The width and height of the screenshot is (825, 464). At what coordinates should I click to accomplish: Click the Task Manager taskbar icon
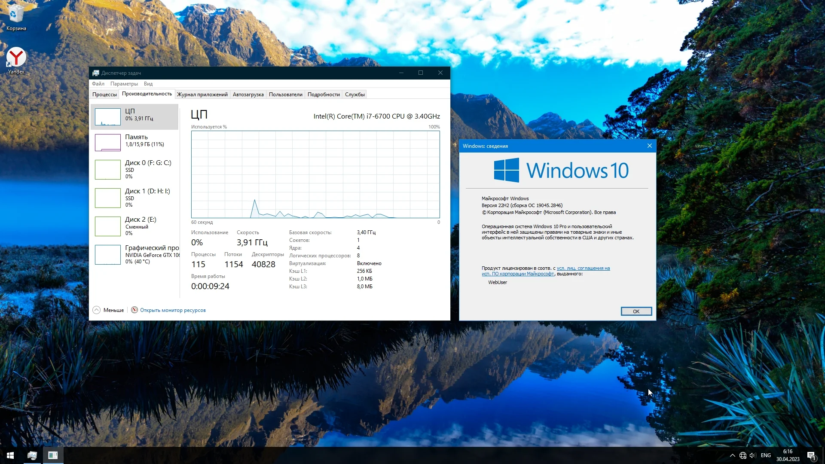click(x=32, y=455)
